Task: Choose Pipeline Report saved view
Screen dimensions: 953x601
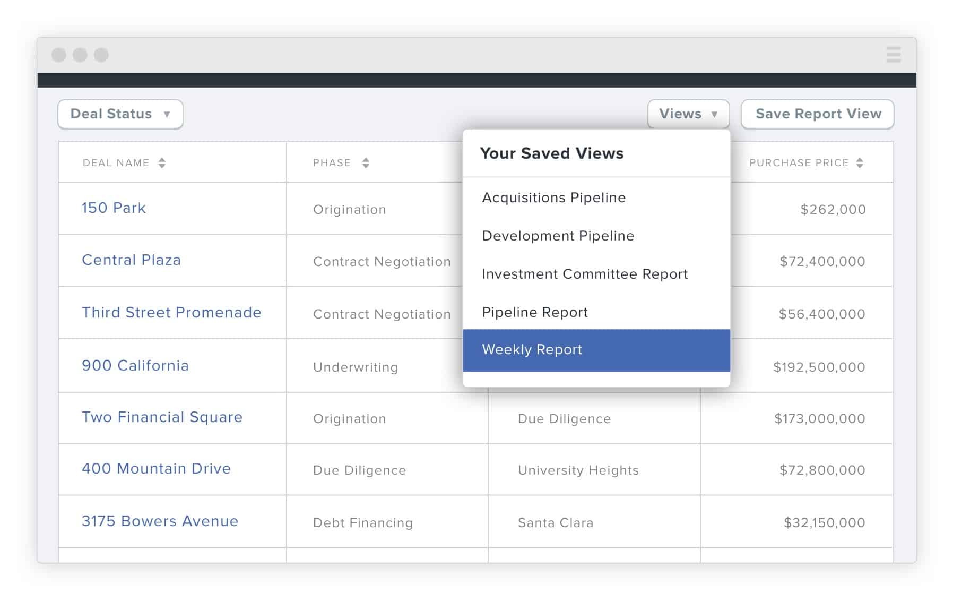Action: pos(596,312)
